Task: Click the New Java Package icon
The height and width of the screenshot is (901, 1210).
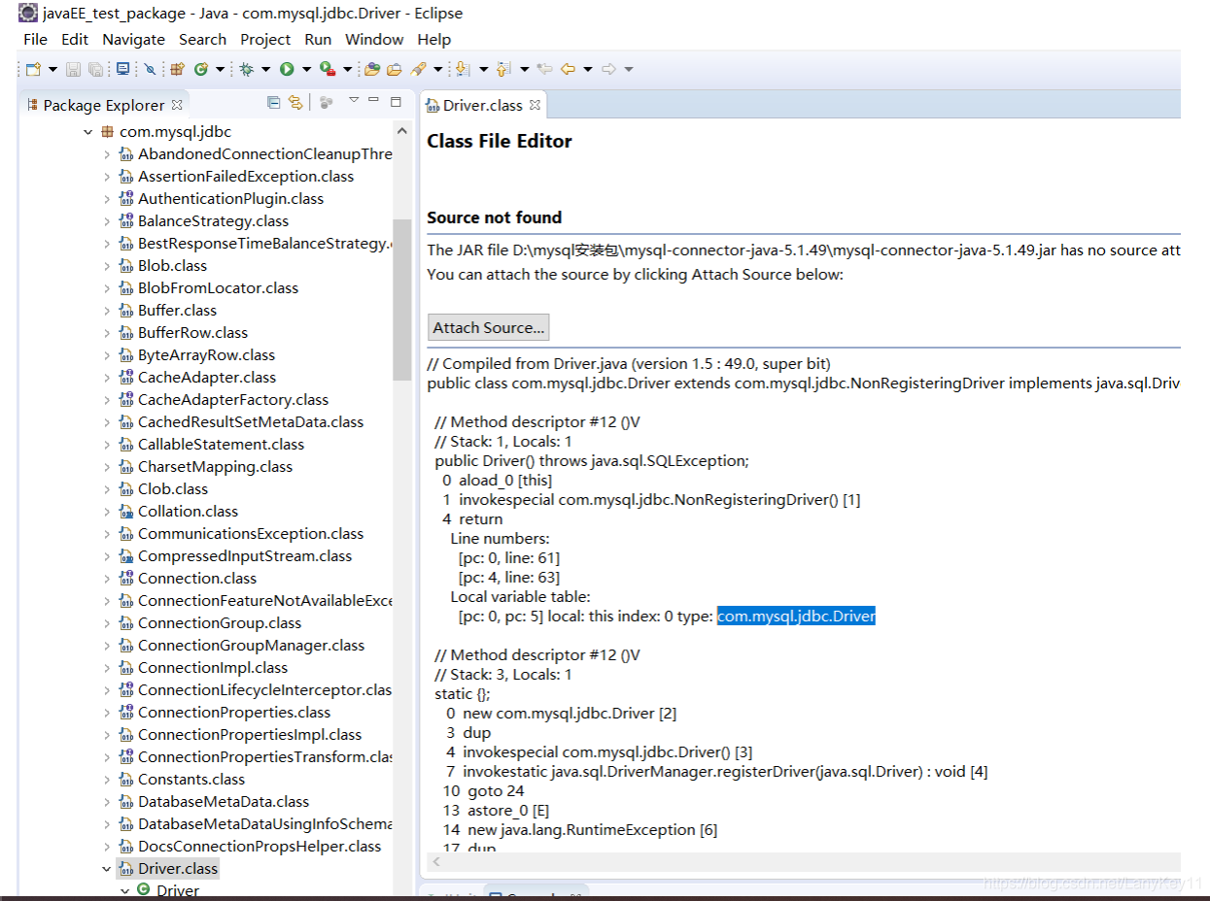Action: pos(177,69)
